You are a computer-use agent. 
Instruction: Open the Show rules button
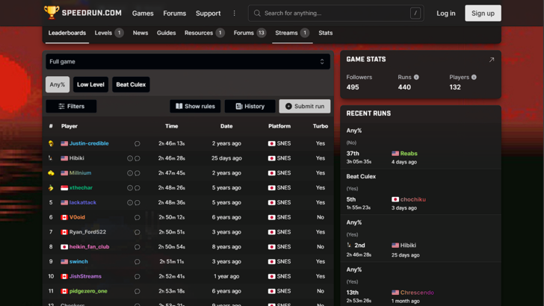coord(195,106)
